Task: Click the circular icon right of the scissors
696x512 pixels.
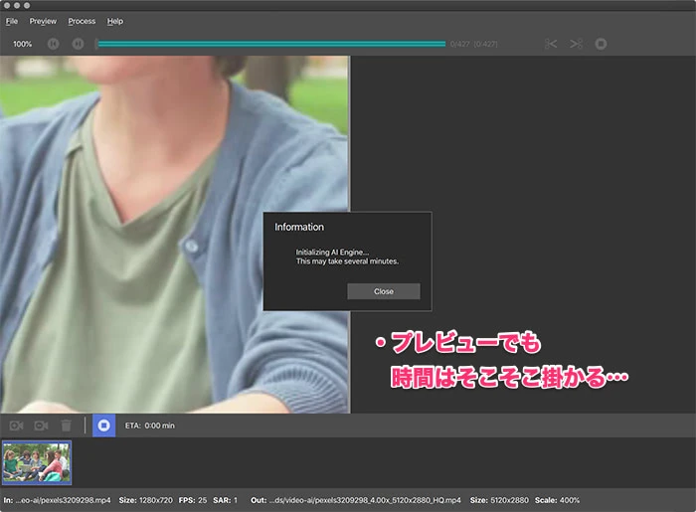Action: pos(601,44)
